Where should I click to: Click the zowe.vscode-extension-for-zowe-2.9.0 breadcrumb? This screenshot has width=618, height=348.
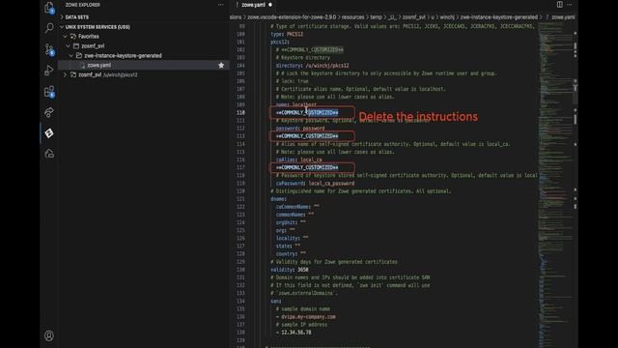click(292, 17)
